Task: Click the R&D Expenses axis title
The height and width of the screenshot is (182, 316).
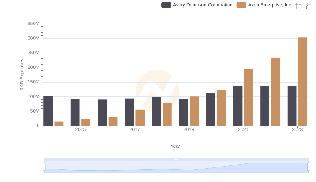Action: [22, 75]
